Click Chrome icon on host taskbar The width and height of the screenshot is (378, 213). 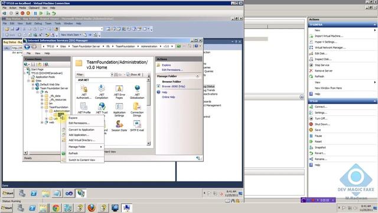[56, 208]
